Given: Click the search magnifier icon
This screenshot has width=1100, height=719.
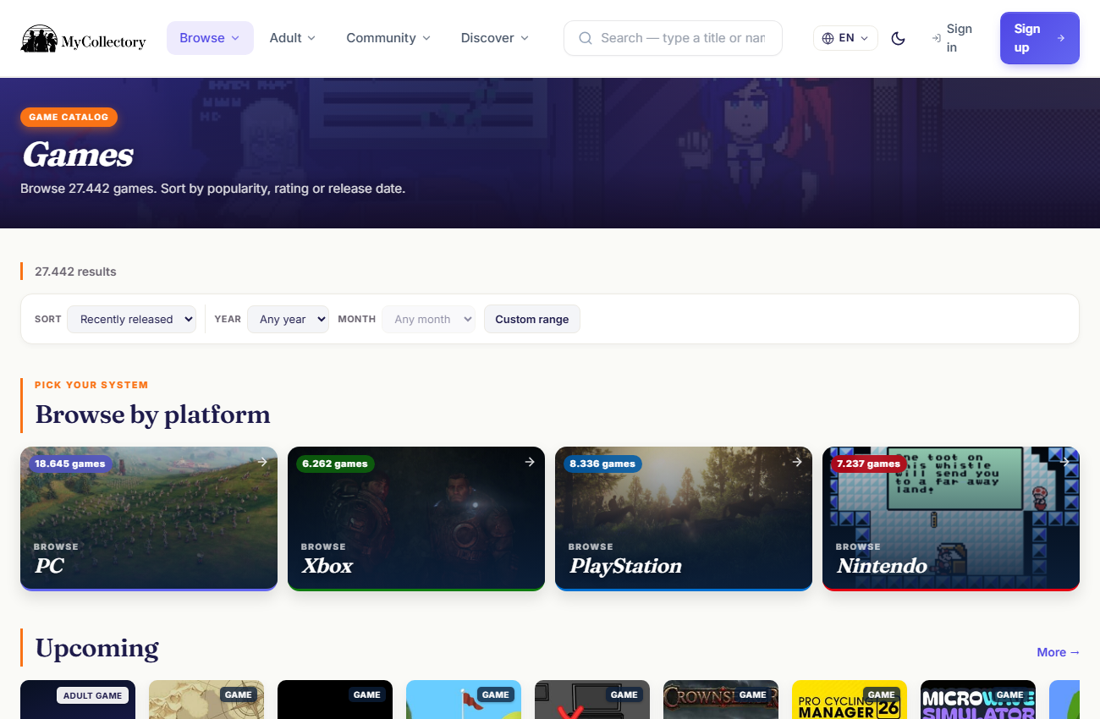Looking at the screenshot, I should click(x=585, y=38).
